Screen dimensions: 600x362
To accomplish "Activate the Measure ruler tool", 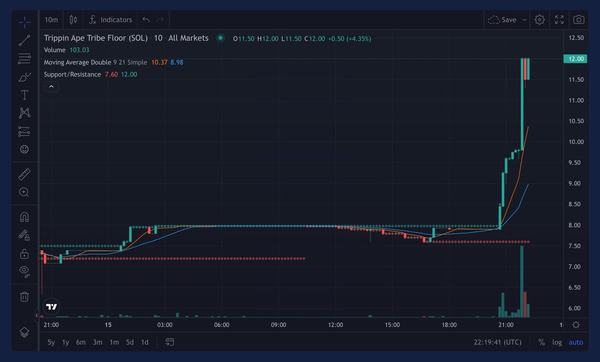I will click(24, 174).
